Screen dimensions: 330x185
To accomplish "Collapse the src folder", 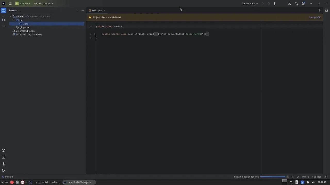I will point(14,20).
